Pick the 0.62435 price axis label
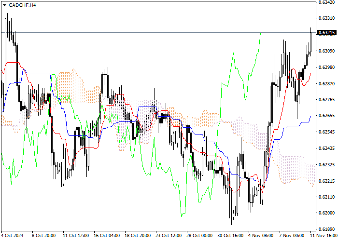This screenshot has width=338, height=241. [326, 148]
